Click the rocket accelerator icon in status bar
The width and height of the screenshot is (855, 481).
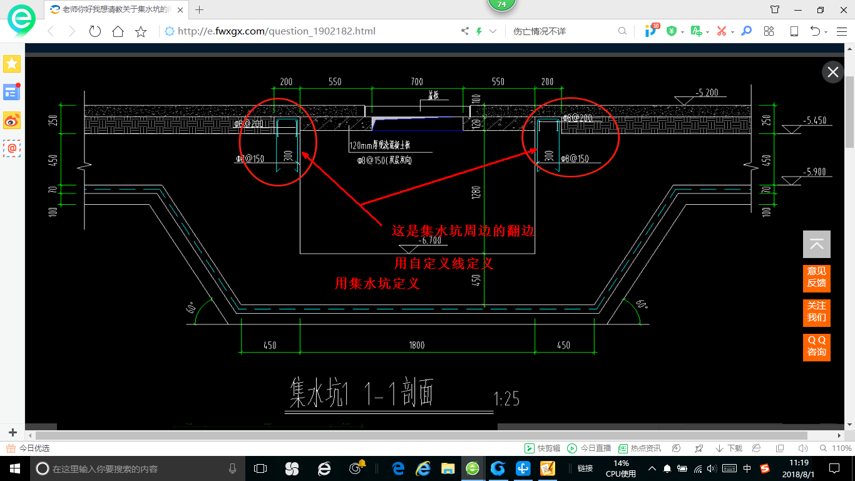click(x=699, y=448)
